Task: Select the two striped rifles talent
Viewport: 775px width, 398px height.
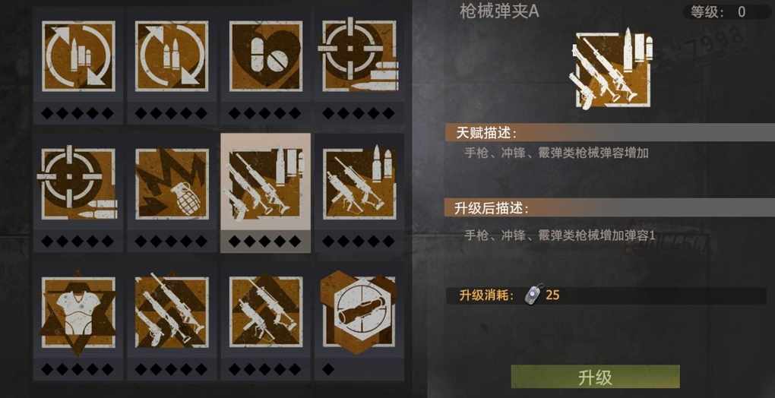Action: (266, 312)
